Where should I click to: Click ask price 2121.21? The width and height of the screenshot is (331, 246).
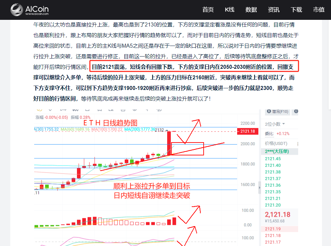[273, 198]
